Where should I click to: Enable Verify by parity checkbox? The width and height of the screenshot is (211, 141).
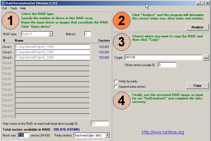pos(116,81)
